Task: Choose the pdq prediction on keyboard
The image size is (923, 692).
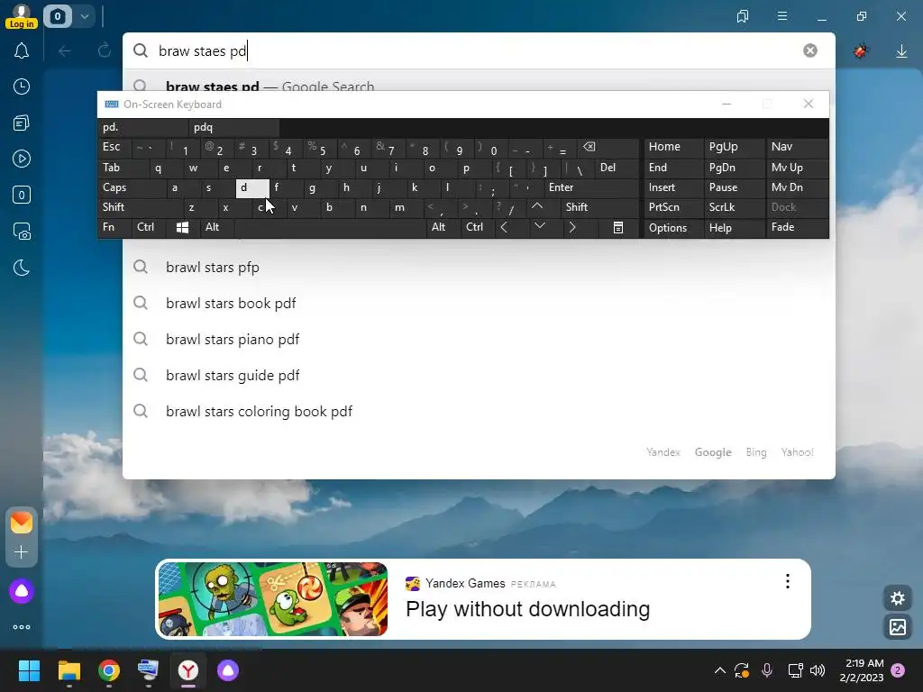Action: tap(233, 127)
